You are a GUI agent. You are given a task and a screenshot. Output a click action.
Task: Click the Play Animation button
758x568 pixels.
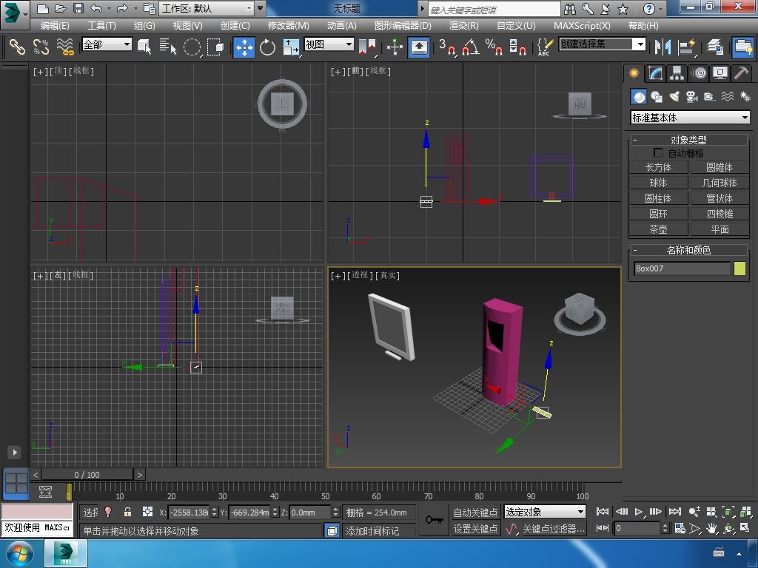pos(639,512)
